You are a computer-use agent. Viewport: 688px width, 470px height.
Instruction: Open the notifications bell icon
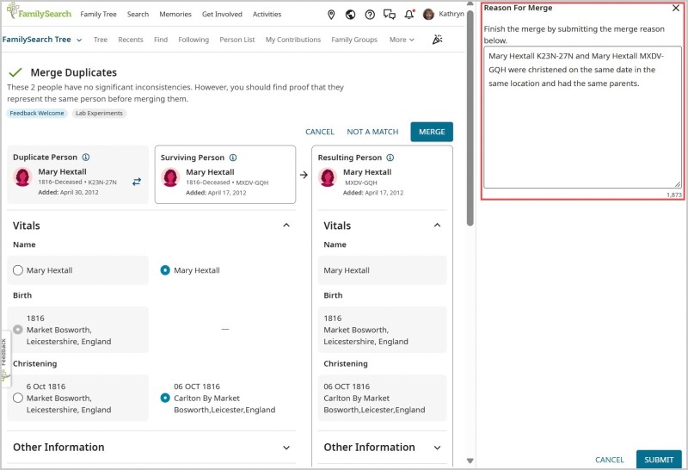tap(409, 15)
